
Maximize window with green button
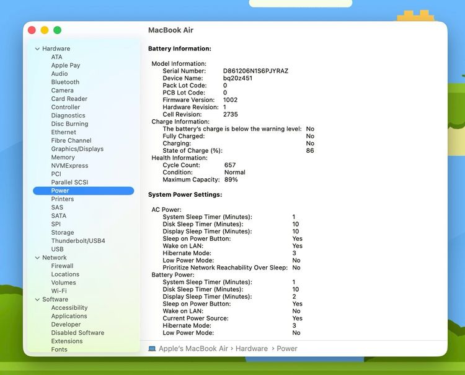[57, 30]
